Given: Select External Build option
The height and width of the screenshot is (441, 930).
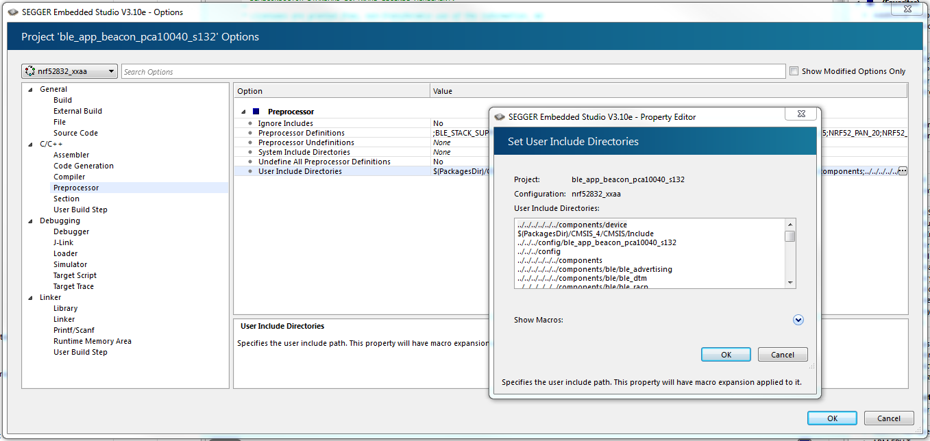Looking at the screenshot, I should point(77,111).
